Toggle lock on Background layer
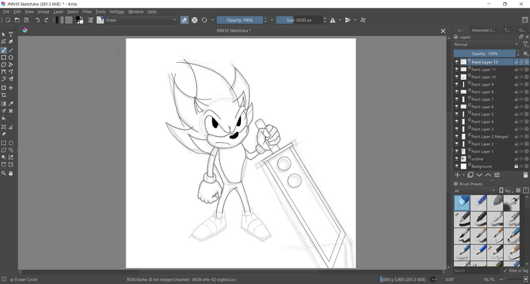This screenshot has height=284, width=530. pyautogui.click(x=516, y=166)
